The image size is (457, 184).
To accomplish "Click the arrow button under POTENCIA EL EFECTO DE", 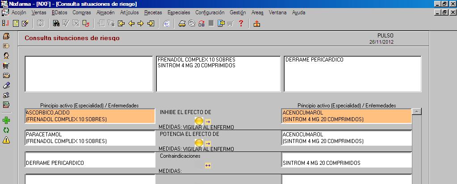I will (x=208, y=143).
